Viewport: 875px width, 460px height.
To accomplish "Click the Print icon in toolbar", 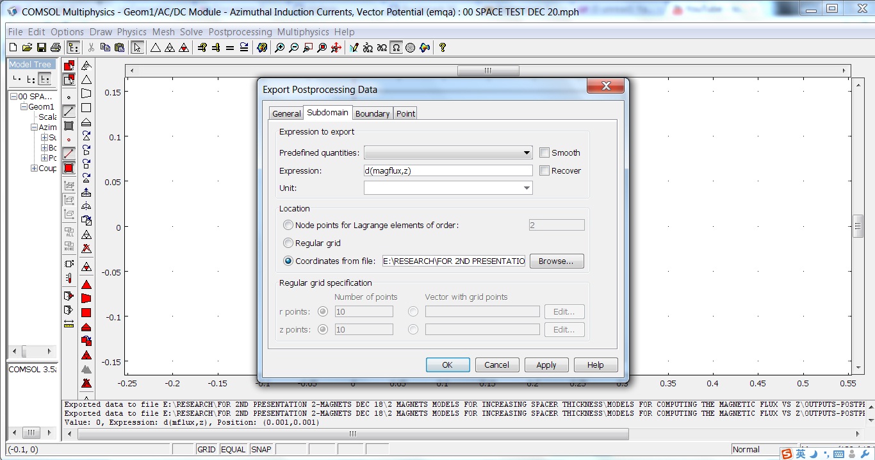I will (x=55, y=47).
